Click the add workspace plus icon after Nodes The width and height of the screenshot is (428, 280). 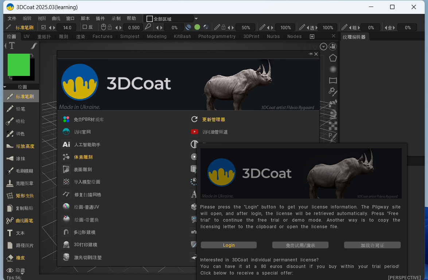pyautogui.click(x=312, y=37)
